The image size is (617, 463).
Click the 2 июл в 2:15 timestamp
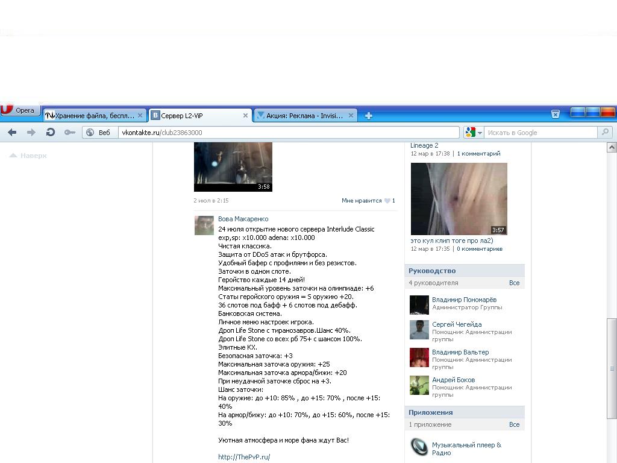[x=211, y=200]
